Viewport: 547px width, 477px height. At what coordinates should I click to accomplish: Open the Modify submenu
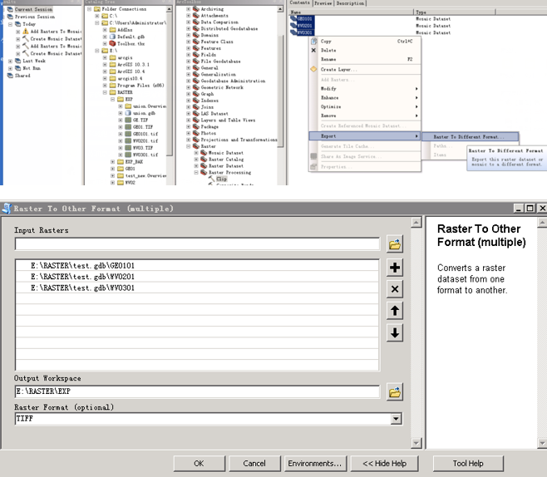[365, 89]
